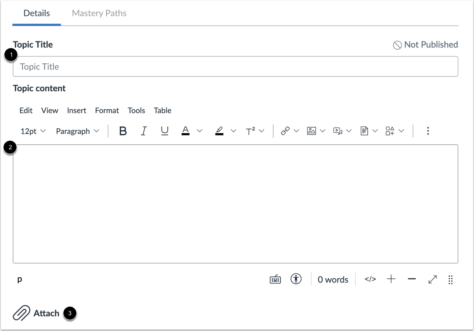
Task: Open the Table menu
Action: tap(163, 110)
